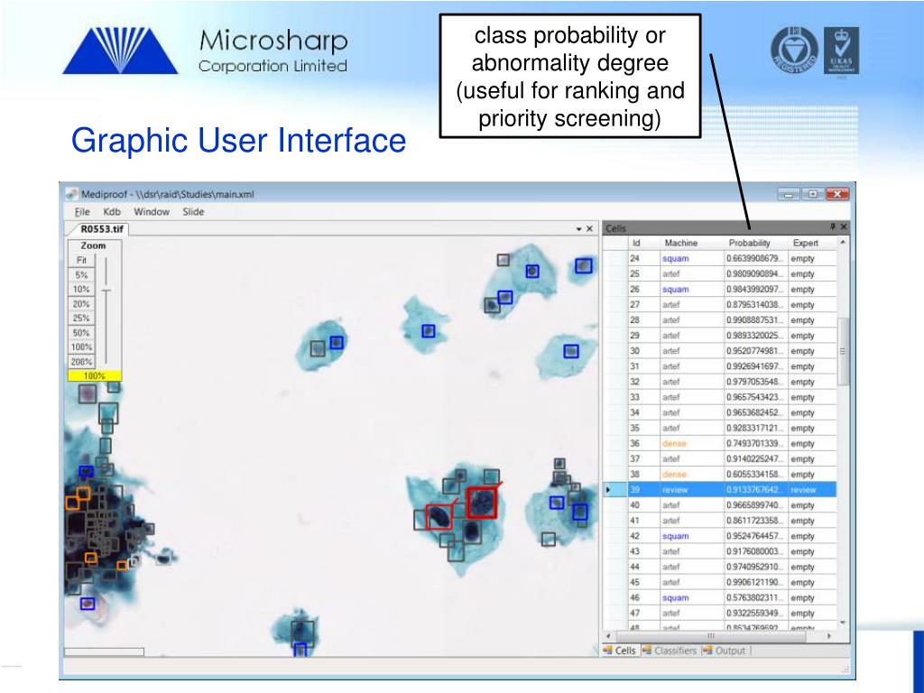Click horizontal scroll right arrow in Cells panel
The image size is (924, 693).
829,636
